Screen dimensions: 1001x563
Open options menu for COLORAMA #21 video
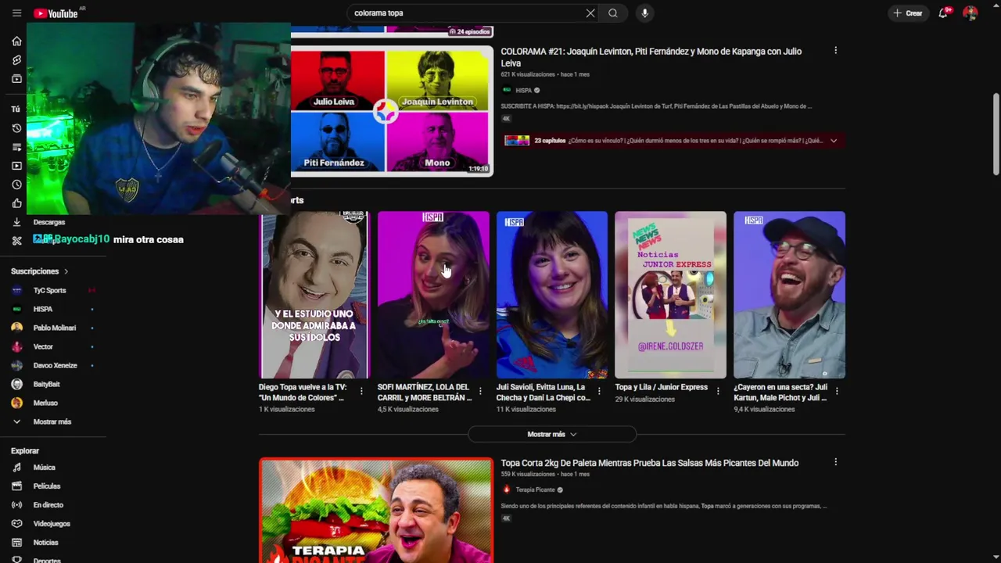pos(835,51)
